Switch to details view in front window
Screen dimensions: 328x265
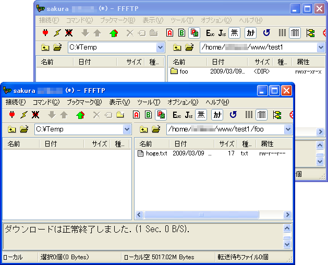[261, 115]
